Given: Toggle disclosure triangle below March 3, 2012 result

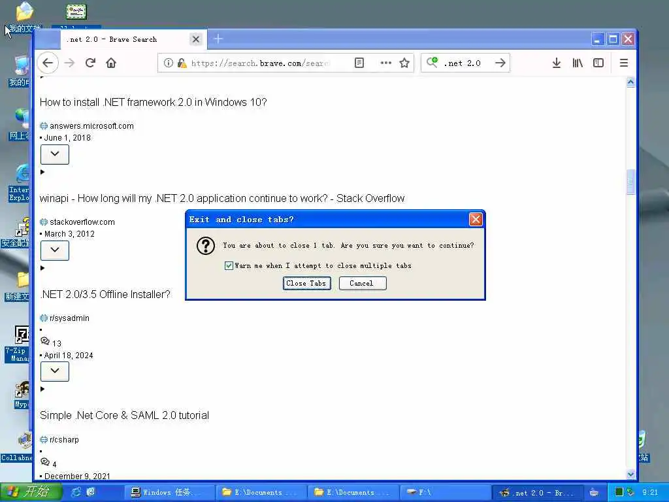Looking at the screenshot, I should 42,268.
